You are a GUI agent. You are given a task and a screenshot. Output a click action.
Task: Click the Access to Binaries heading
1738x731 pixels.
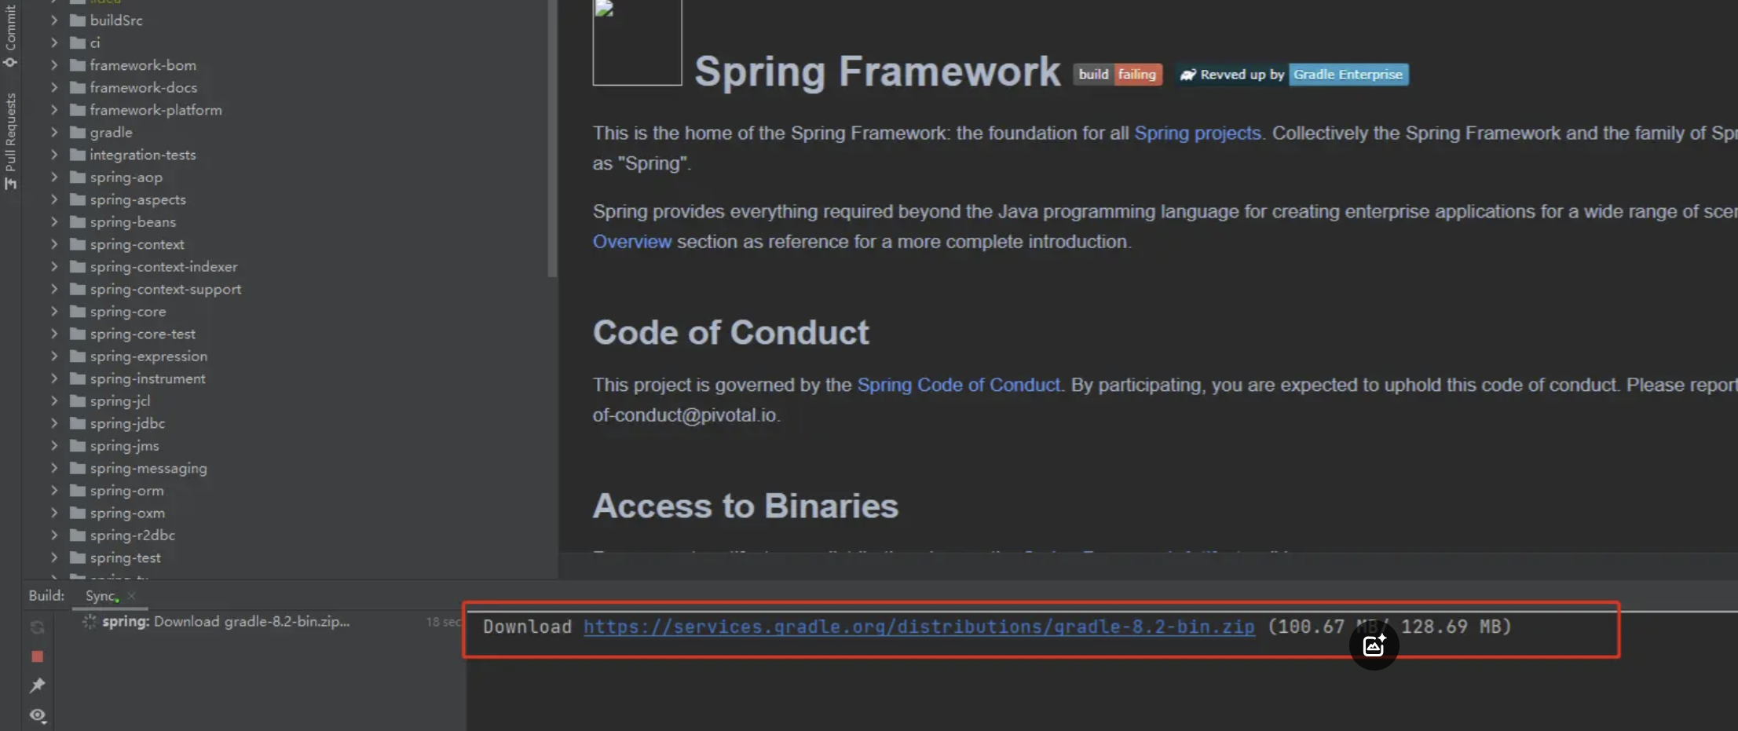(745, 506)
